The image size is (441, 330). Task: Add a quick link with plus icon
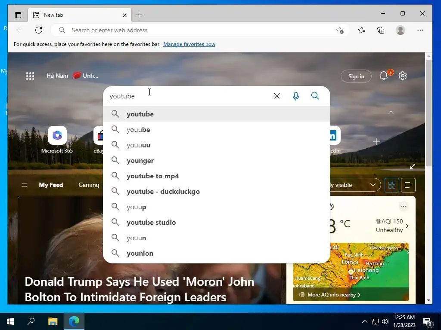[x=376, y=142]
